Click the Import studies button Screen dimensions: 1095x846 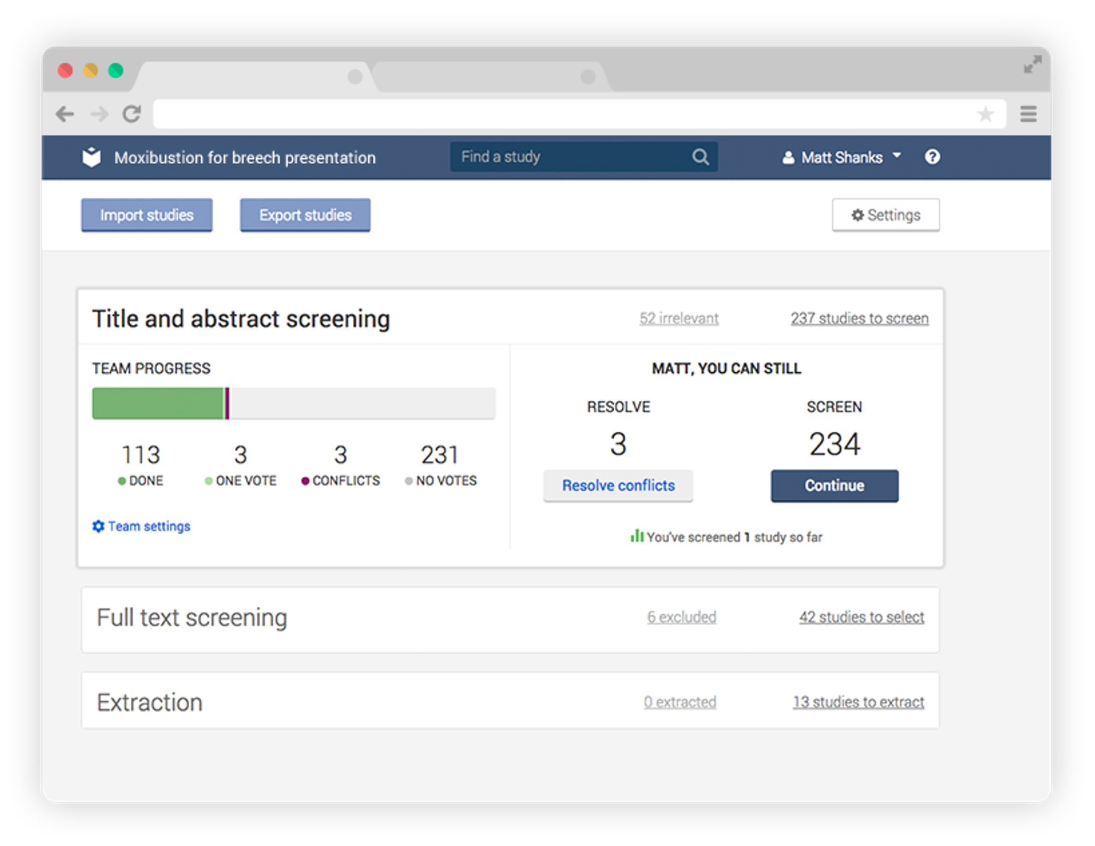pyautogui.click(x=147, y=215)
